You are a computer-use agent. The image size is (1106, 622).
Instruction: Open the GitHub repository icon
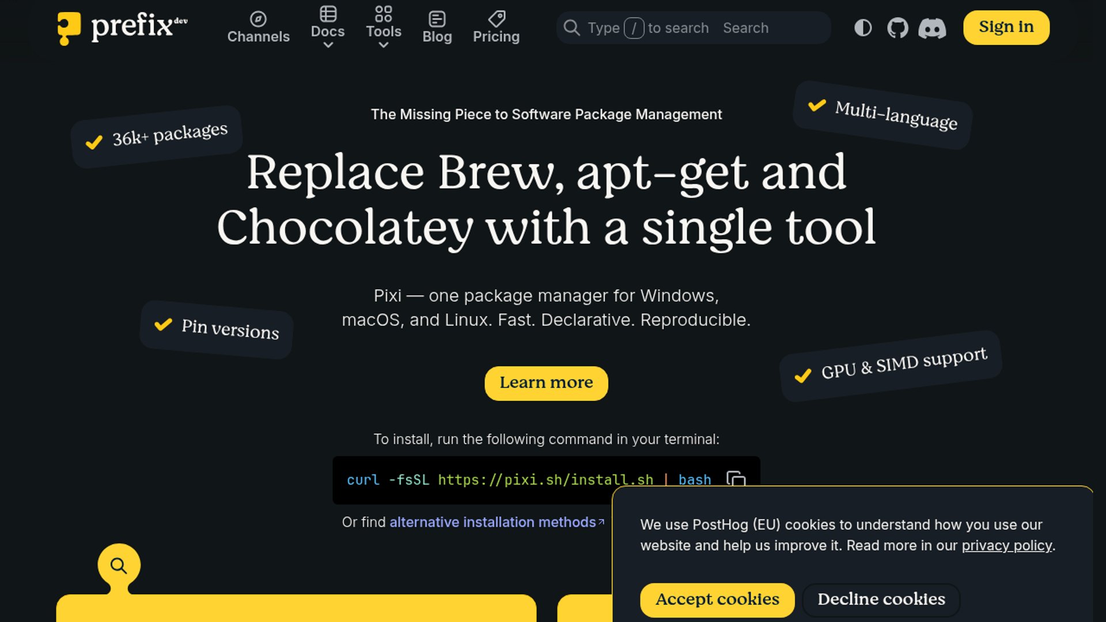897,28
